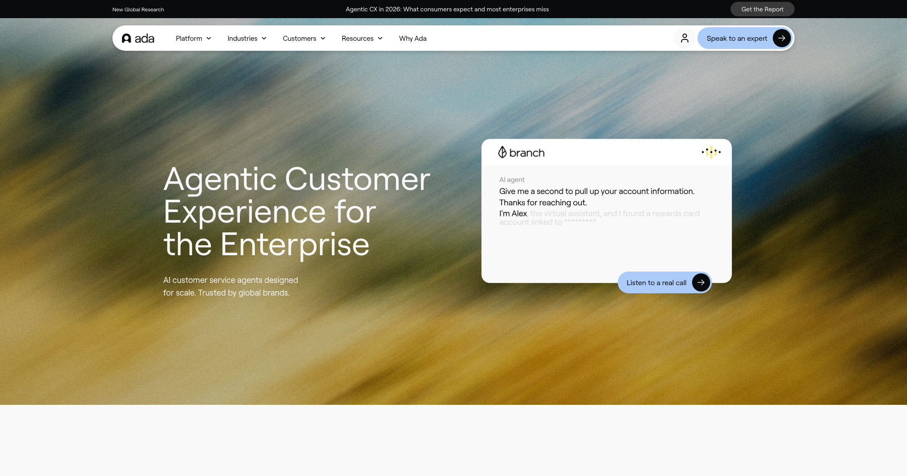907x476 pixels.
Task: Open the Industries dropdown menu
Action: tap(247, 38)
